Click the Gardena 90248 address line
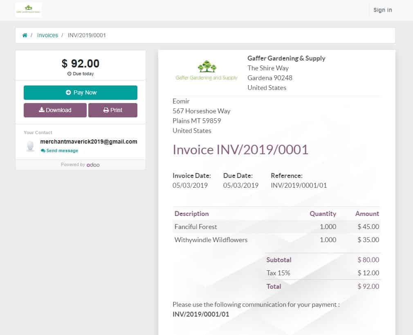Screen dimensions: 413x335 pos(270,78)
